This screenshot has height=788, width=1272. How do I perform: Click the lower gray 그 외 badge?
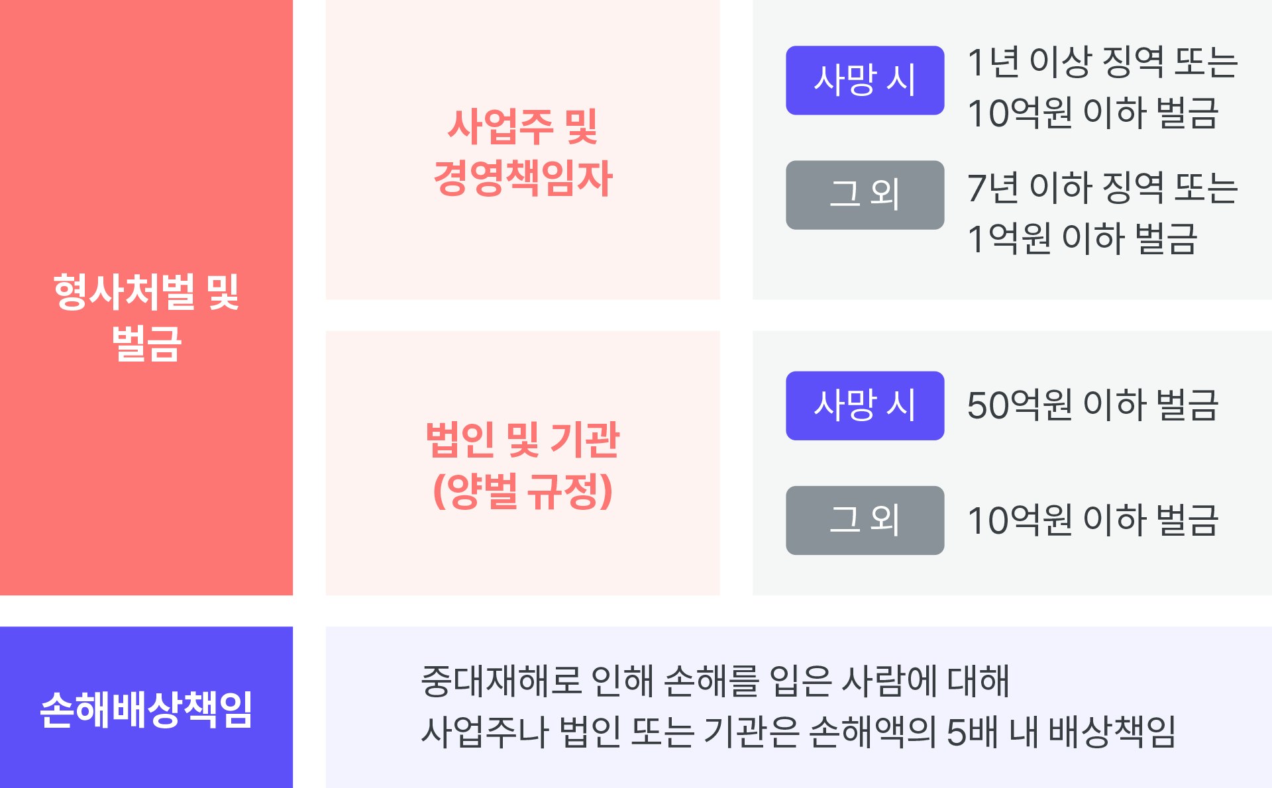[x=865, y=520]
